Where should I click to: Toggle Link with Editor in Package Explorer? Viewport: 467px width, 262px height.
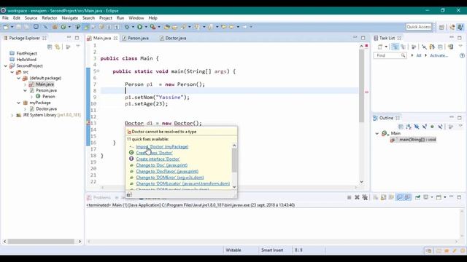coord(57,47)
